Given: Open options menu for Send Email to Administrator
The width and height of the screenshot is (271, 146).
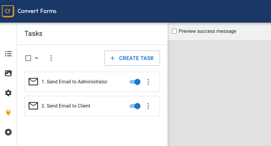Looking at the screenshot, I should tap(148, 82).
